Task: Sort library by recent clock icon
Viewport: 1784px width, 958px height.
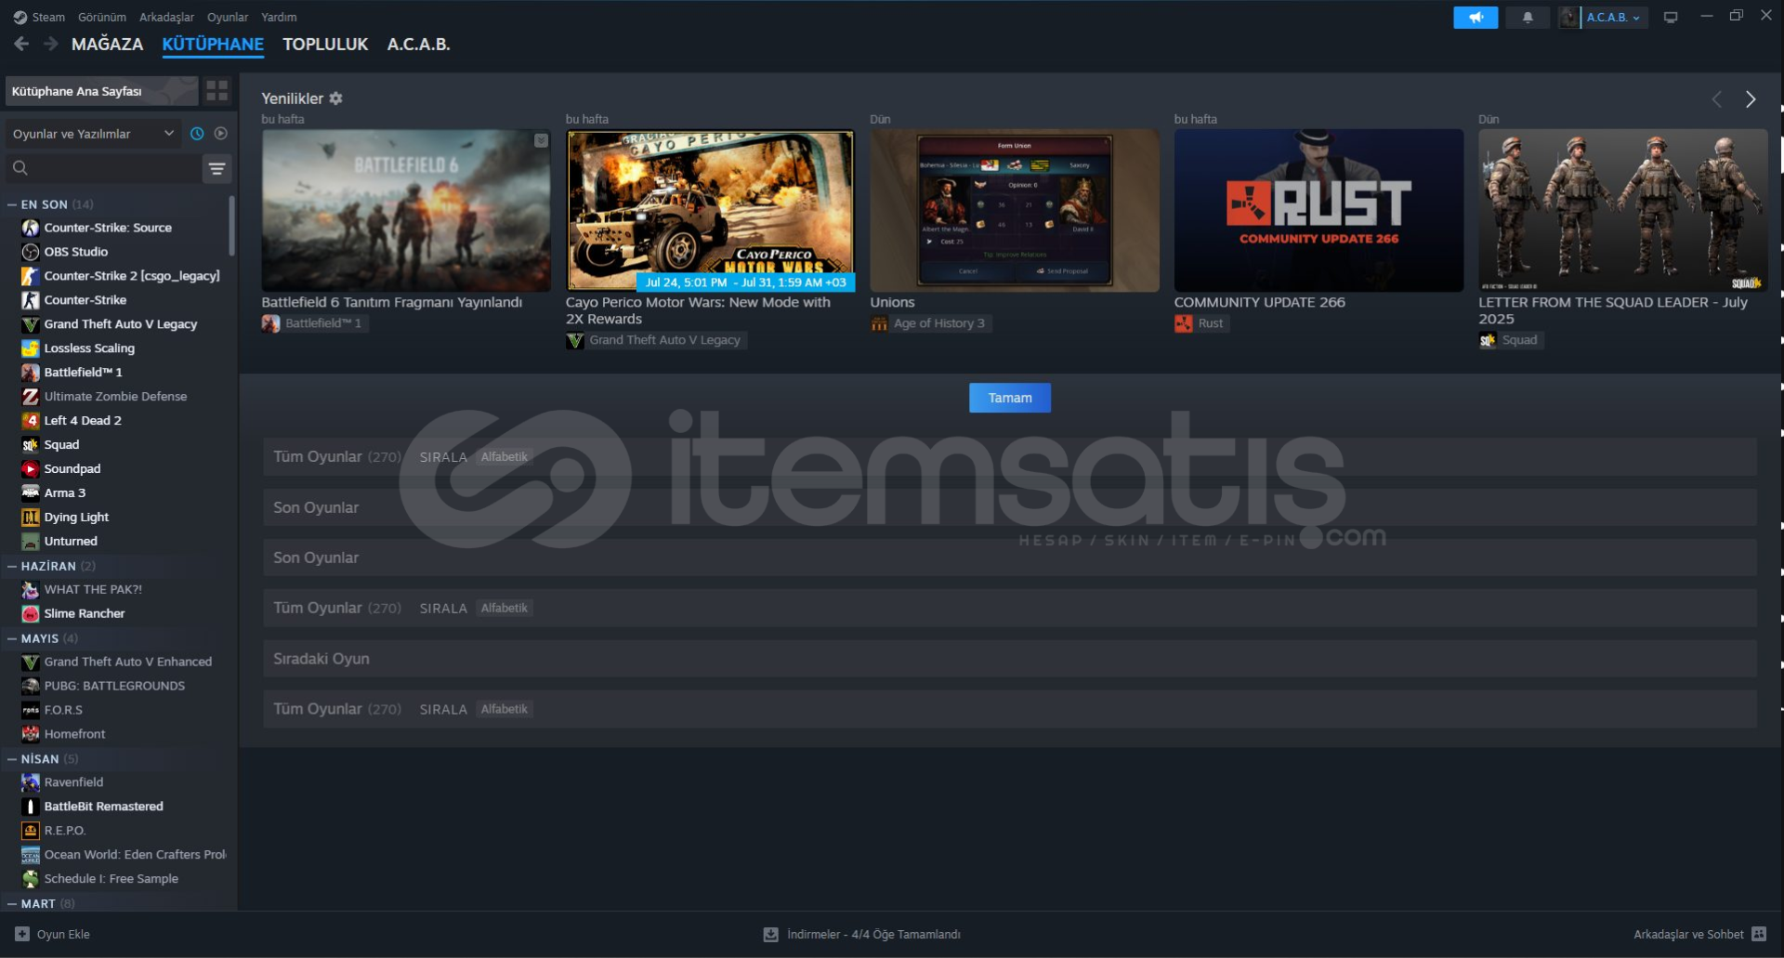Action: [x=197, y=134]
